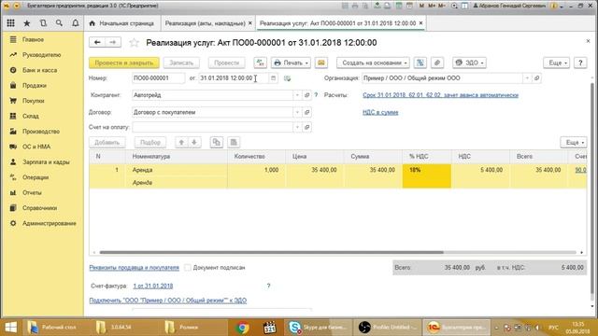This screenshot has height=336, width=598.
Task: Open notifications bell icon
Action: [76, 23]
